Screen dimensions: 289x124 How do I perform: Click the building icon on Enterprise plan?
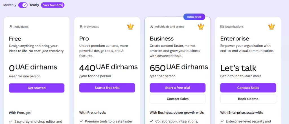tap(222, 27)
